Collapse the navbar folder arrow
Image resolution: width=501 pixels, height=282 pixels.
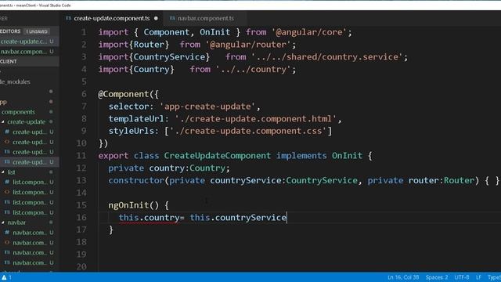coord(3,222)
